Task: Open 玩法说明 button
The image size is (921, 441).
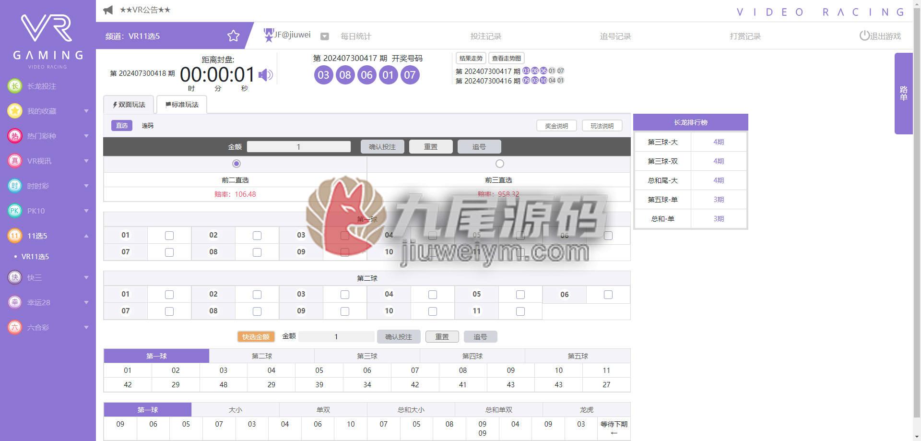Action: click(x=602, y=126)
